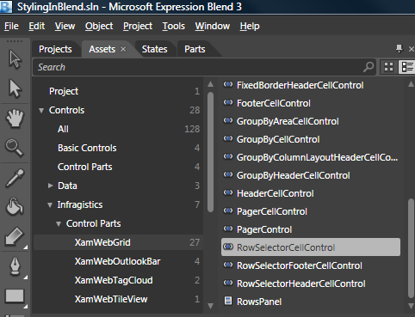Click icon beside FixedBorderHeaderCellControl
Viewport: 415px width, 317px height.
(x=228, y=84)
